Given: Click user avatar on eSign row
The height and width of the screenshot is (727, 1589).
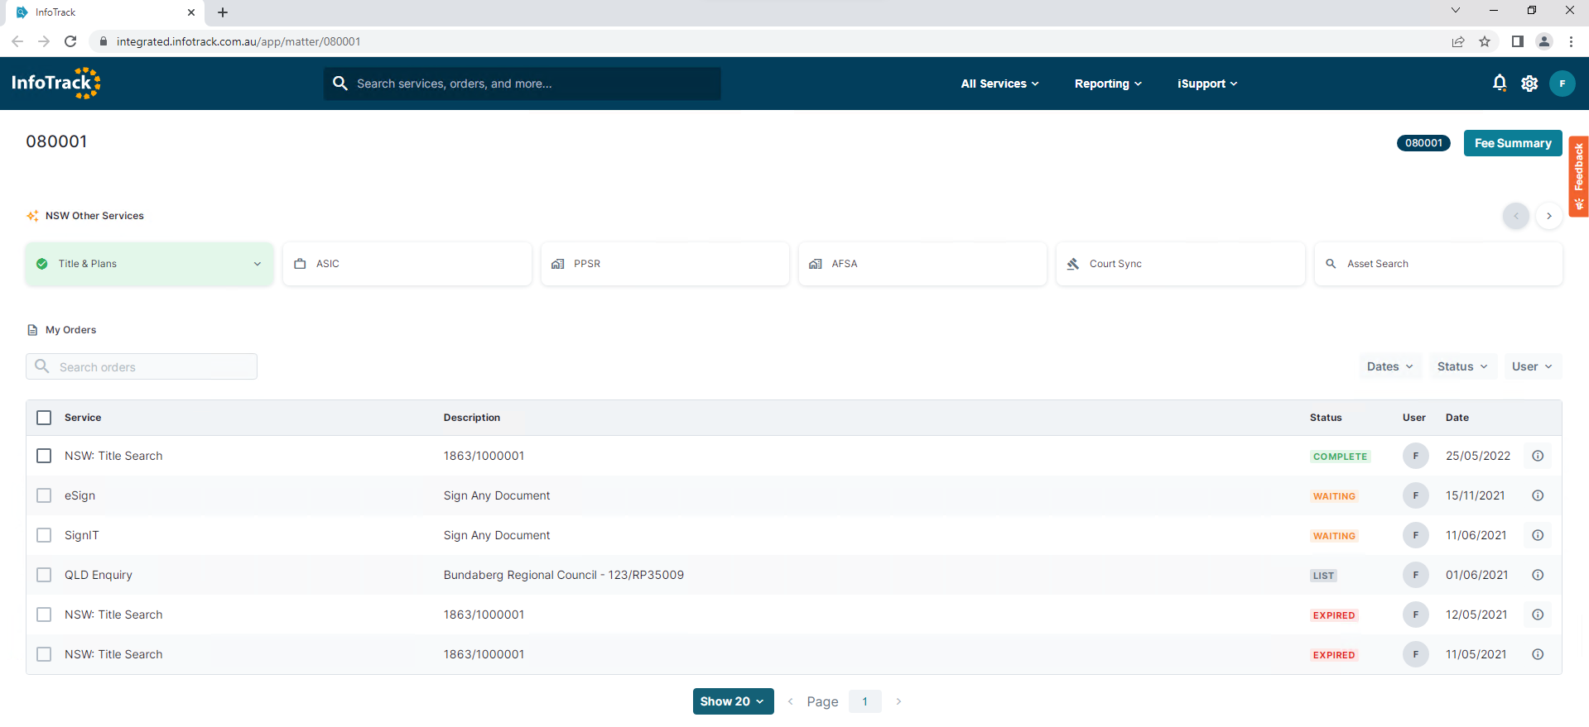Looking at the screenshot, I should click(1415, 495).
